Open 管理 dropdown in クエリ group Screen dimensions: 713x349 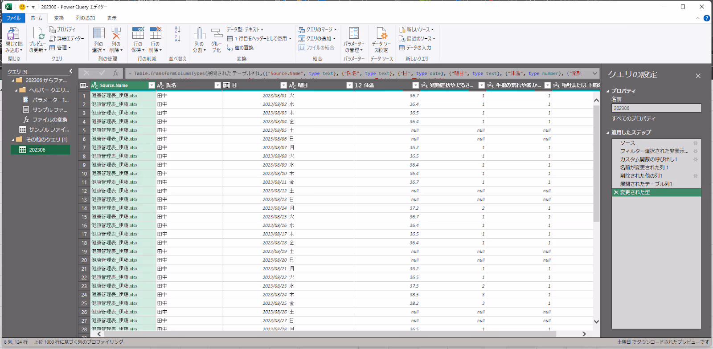pyautogui.click(x=60, y=48)
